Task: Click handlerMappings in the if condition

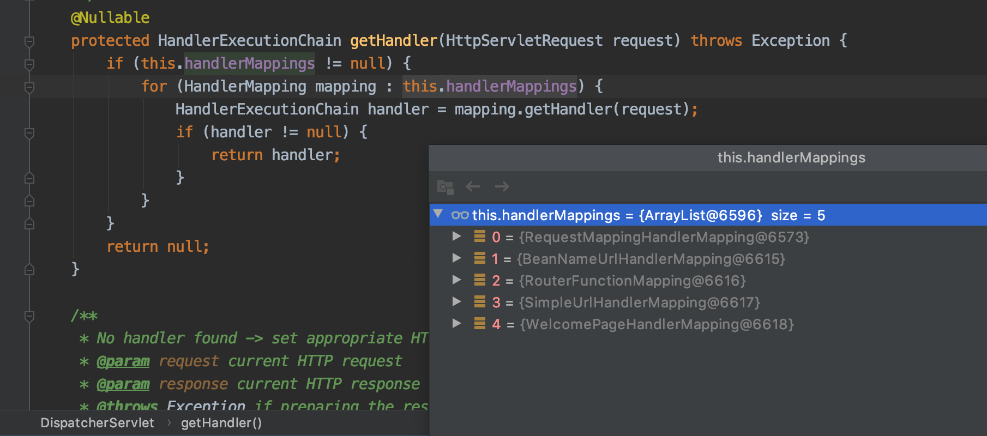Action: [250, 63]
